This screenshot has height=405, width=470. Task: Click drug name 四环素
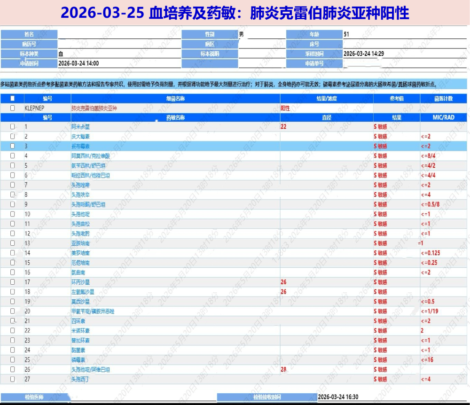pos(78,321)
